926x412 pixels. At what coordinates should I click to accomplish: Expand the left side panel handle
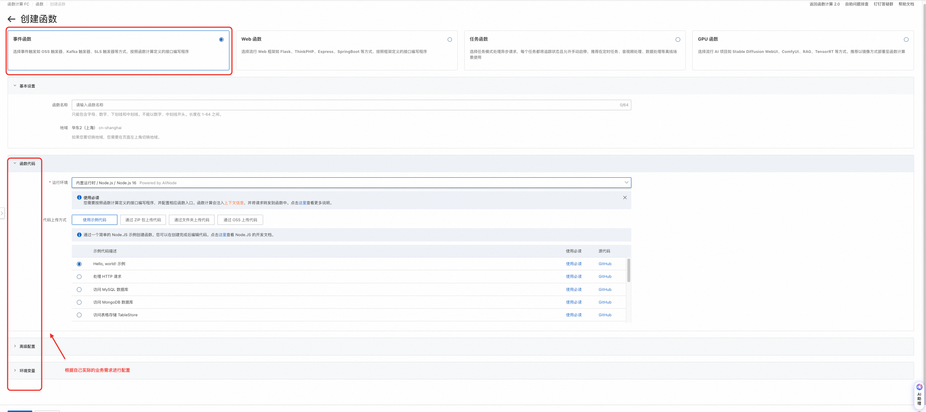2,213
